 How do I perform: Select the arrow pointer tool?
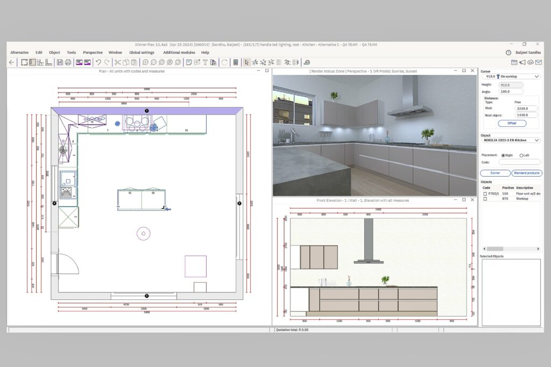pos(246,62)
